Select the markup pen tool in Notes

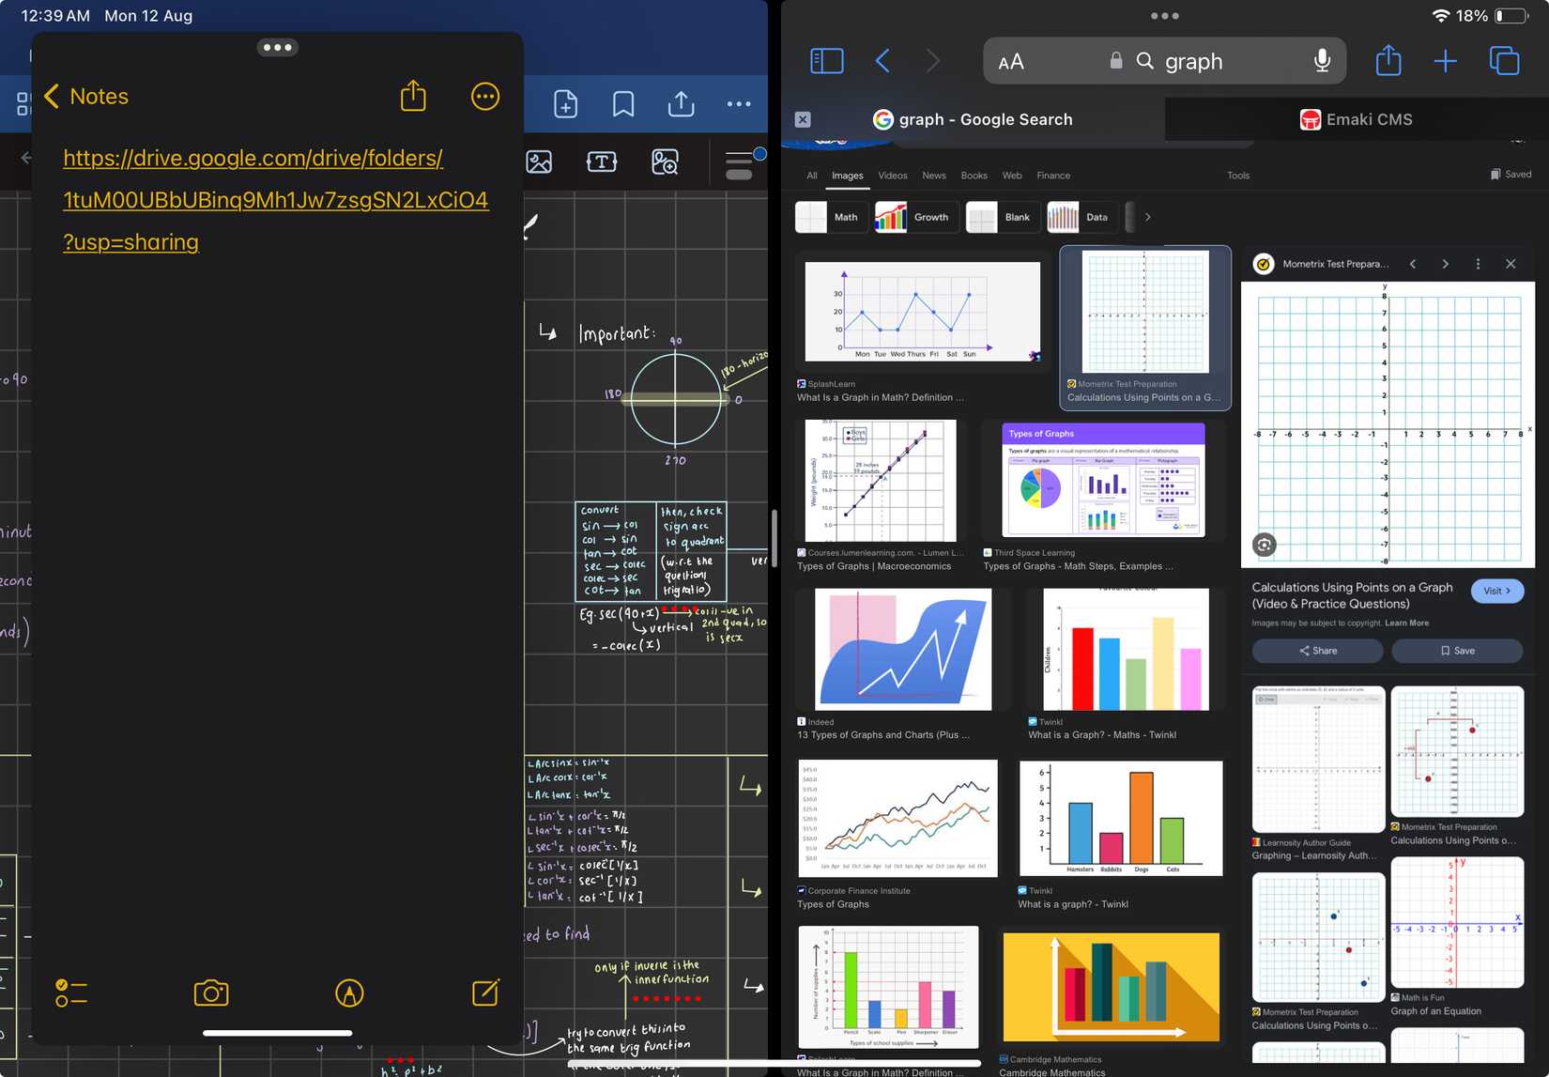[349, 992]
